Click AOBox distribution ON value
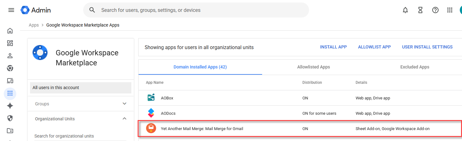Image resolution: width=462 pixels, height=141 pixels. 305,98
